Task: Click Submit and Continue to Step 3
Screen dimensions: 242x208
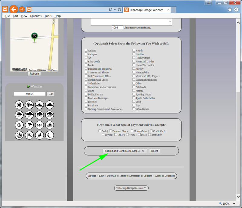Action: pyautogui.click(x=125, y=151)
